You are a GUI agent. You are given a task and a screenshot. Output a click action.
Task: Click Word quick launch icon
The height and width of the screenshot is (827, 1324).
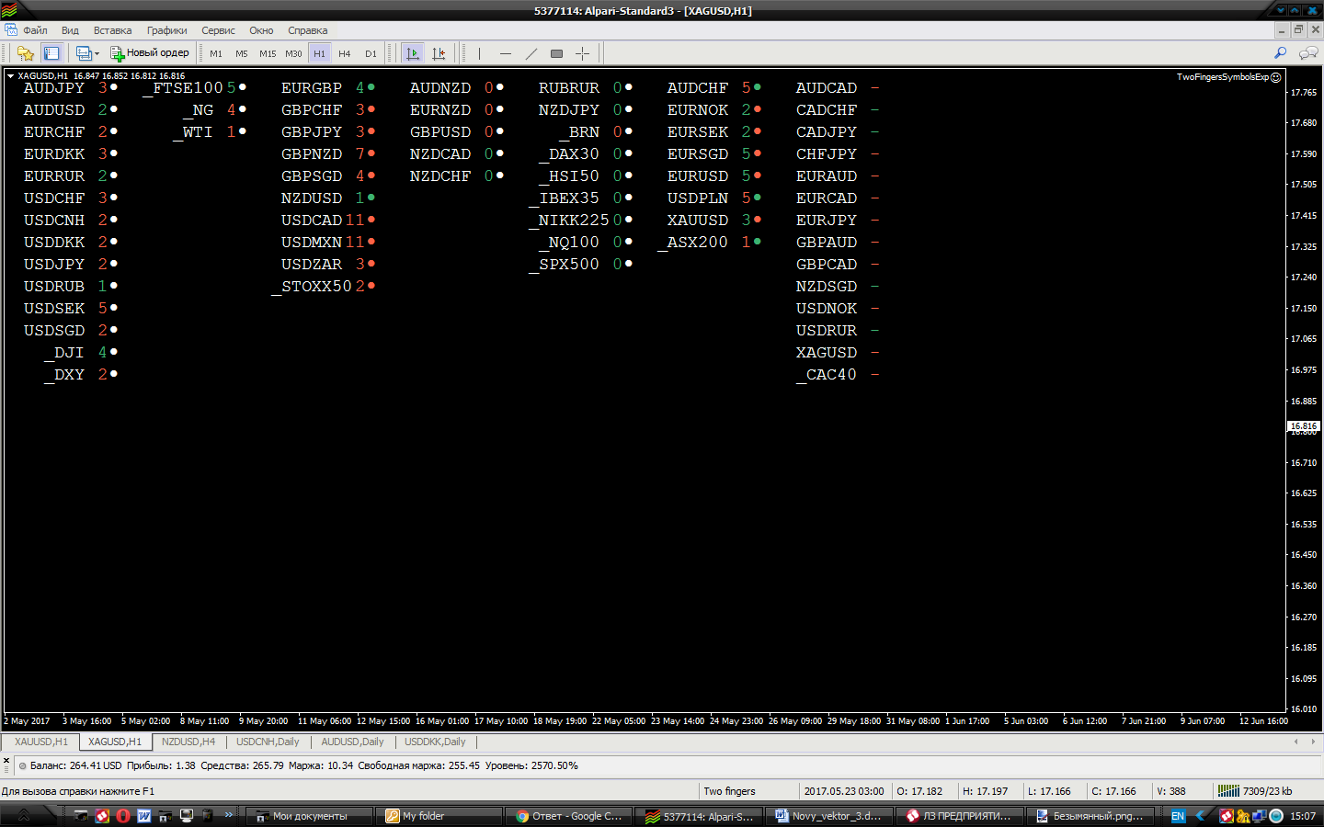[x=144, y=816]
